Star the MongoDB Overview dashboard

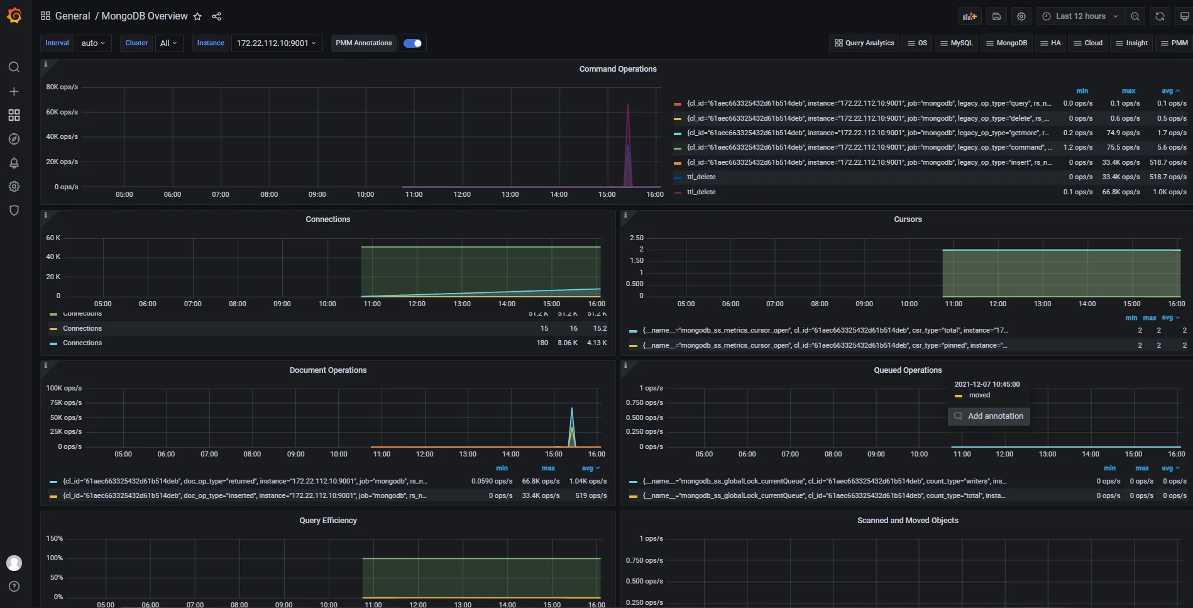click(x=197, y=16)
